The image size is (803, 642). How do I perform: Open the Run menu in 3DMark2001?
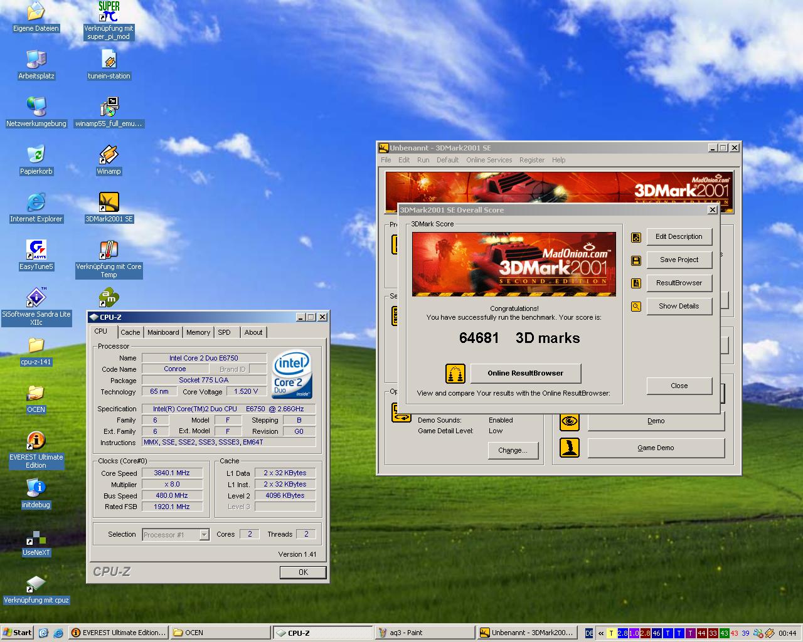click(x=423, y=160)
